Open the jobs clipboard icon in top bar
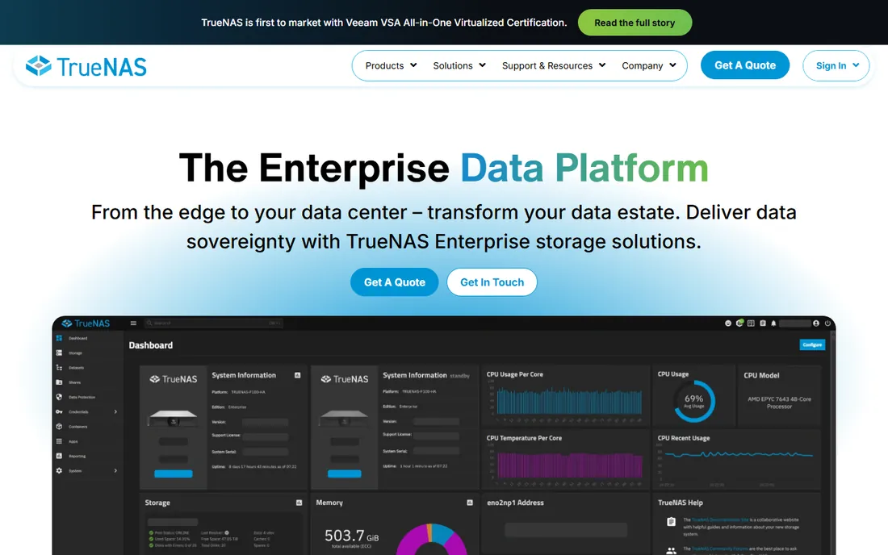 [x=763, y=323]
